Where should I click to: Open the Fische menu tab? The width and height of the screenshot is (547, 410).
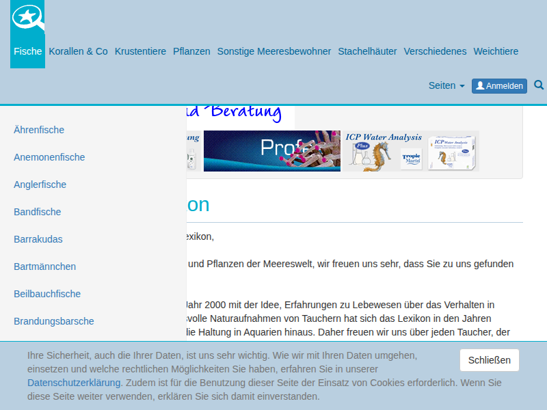pyautogui.click(x=27, y=51)
